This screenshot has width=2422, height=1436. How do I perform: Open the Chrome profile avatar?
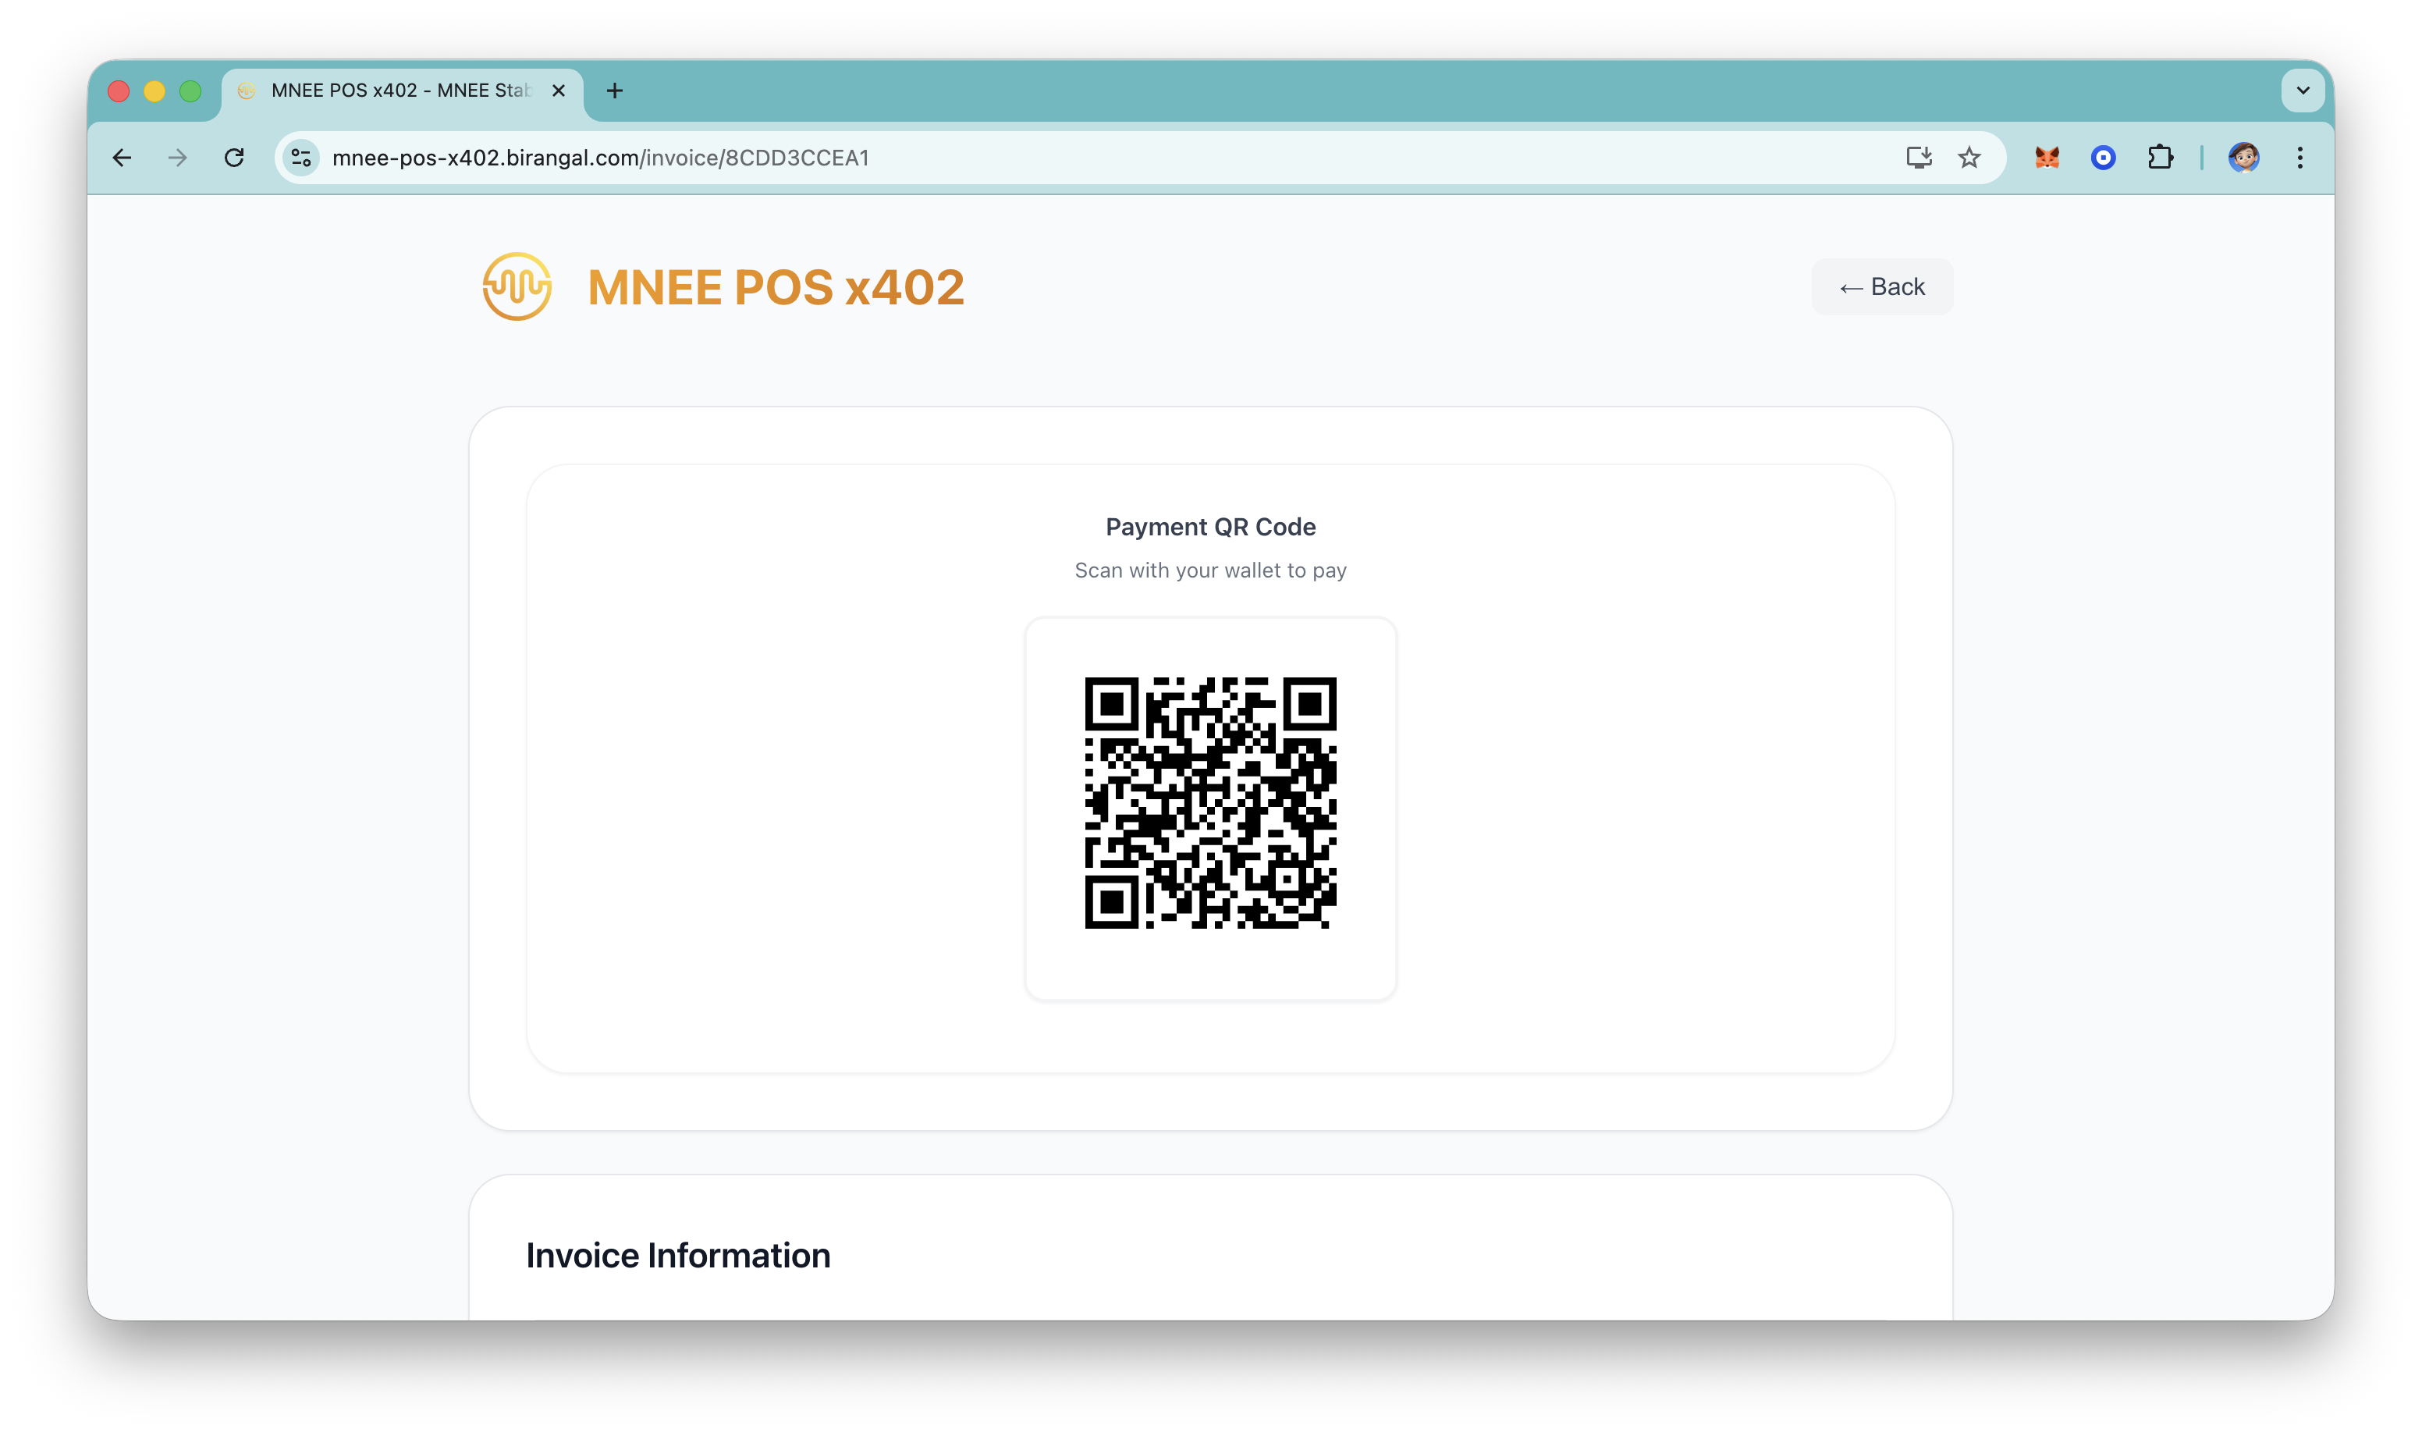[2243, 158]
